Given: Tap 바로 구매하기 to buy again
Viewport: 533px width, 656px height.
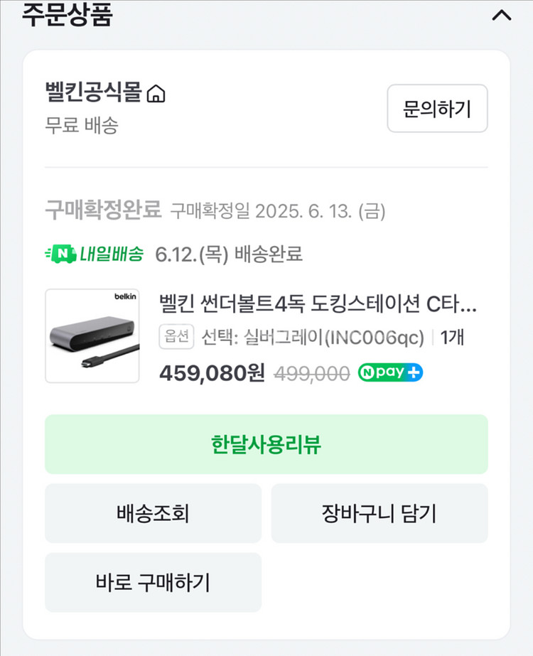Looking at the screenshot, I should 153,583.
